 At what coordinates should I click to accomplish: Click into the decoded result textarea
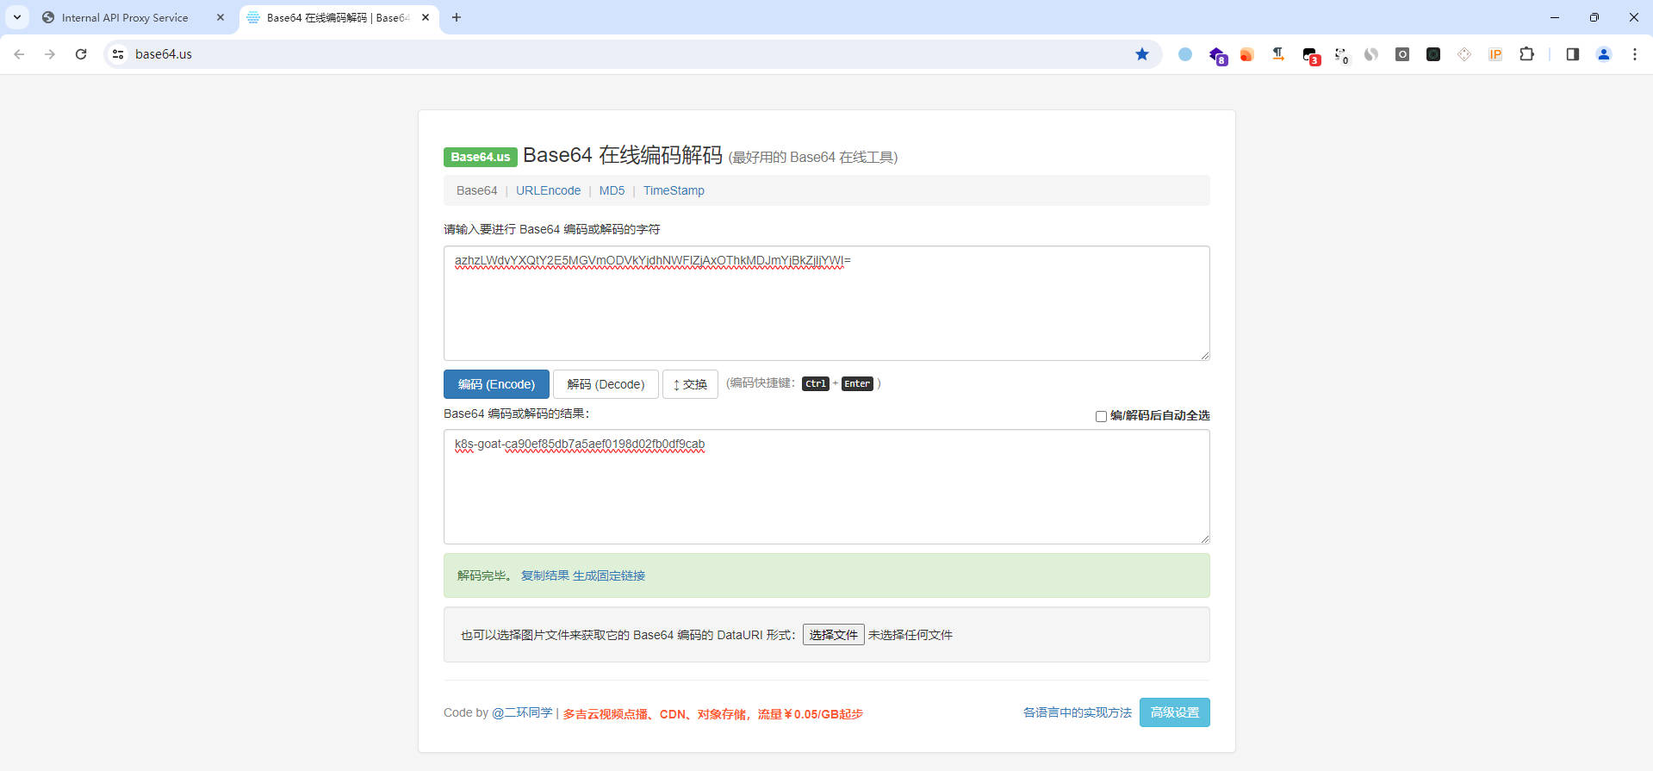click(x=827, y=487)
